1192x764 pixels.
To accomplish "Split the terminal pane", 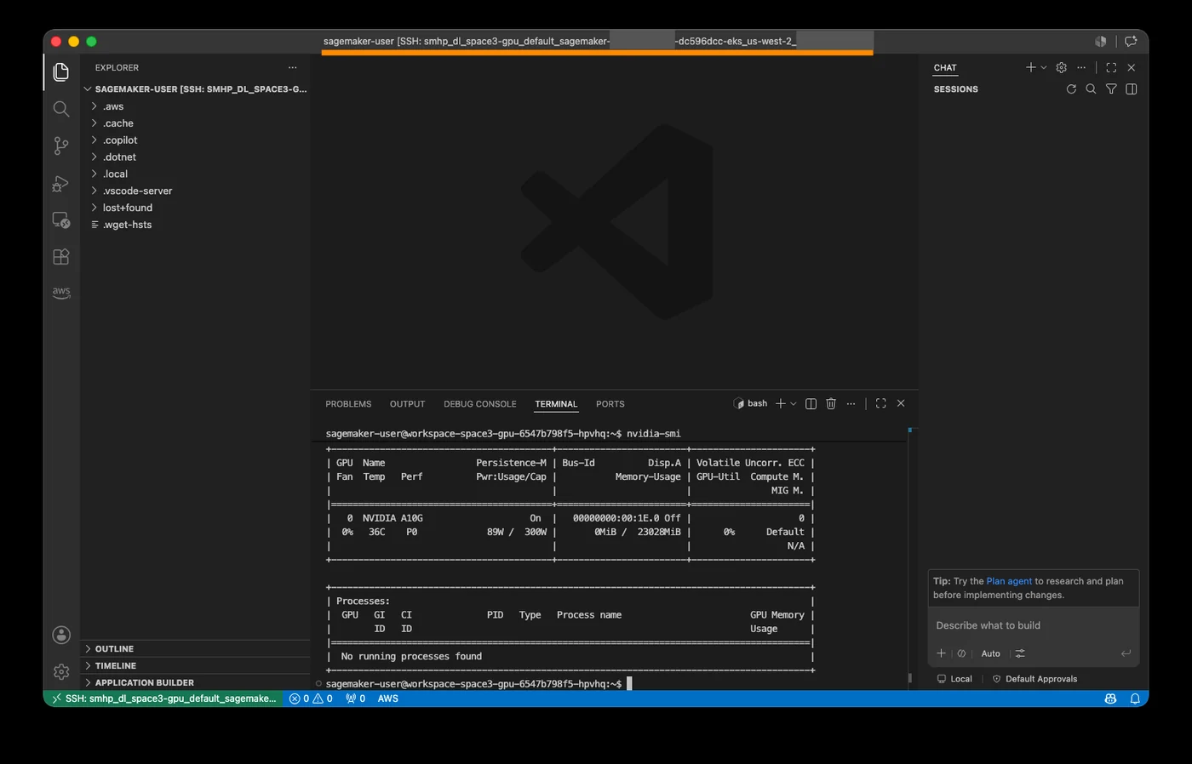I will 811,403.
